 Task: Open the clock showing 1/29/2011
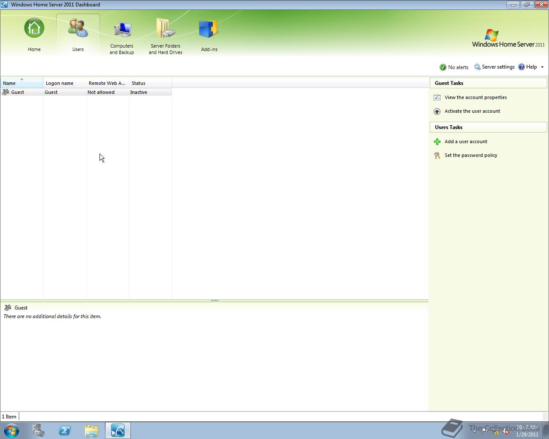[x=527, y=431]
